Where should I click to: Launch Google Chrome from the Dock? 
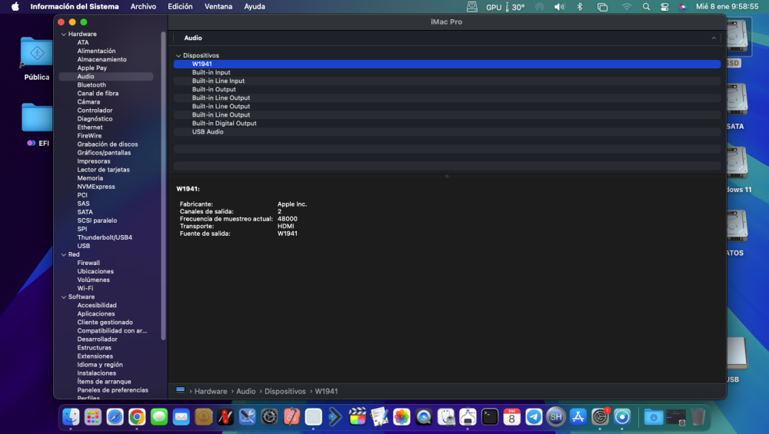(137, 417)
